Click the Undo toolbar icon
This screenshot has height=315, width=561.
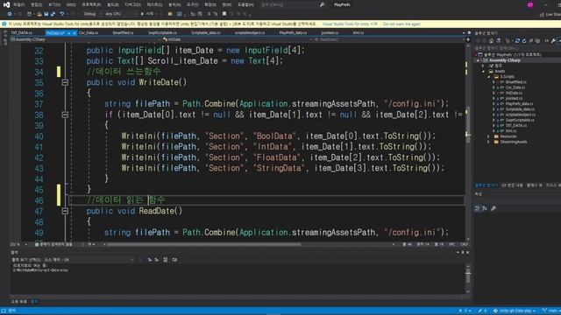[62, 14]
